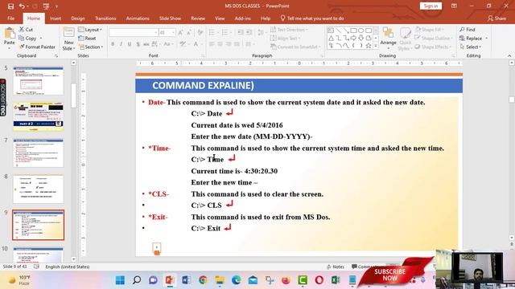Open the Shape Outline dropdown
The height and width of the screenshot is (289, 515).
point(434,39)
